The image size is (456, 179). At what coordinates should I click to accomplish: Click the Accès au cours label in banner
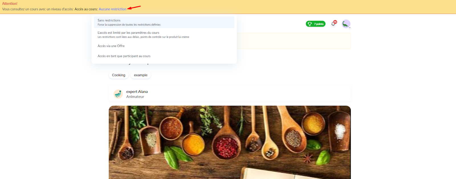(x=86, y=9)
